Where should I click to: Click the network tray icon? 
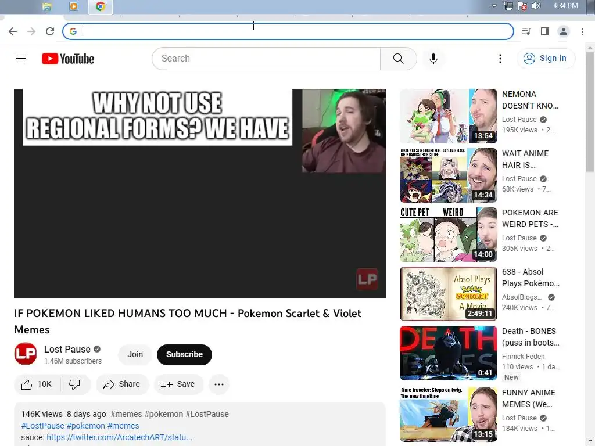508,6
